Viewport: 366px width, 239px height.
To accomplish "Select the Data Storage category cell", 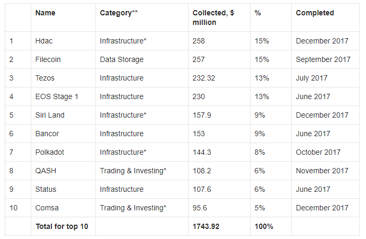I will (x=121, y=59).
